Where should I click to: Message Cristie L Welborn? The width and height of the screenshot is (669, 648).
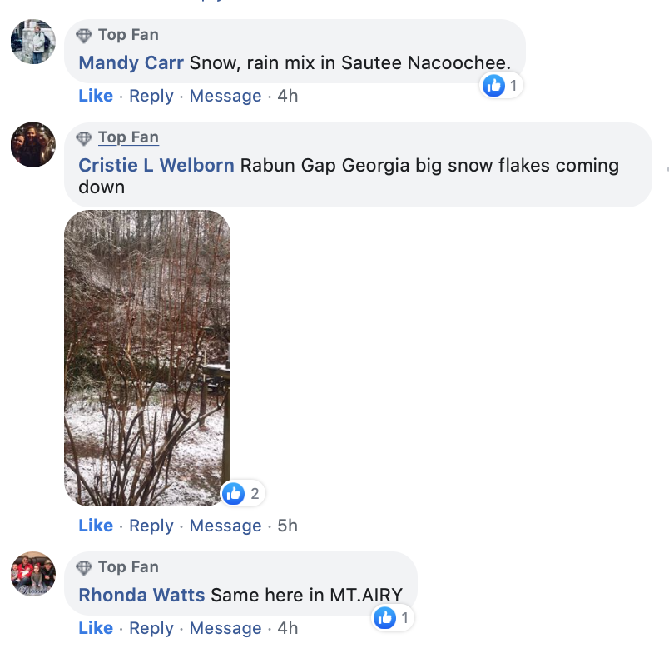pos(225,526)
